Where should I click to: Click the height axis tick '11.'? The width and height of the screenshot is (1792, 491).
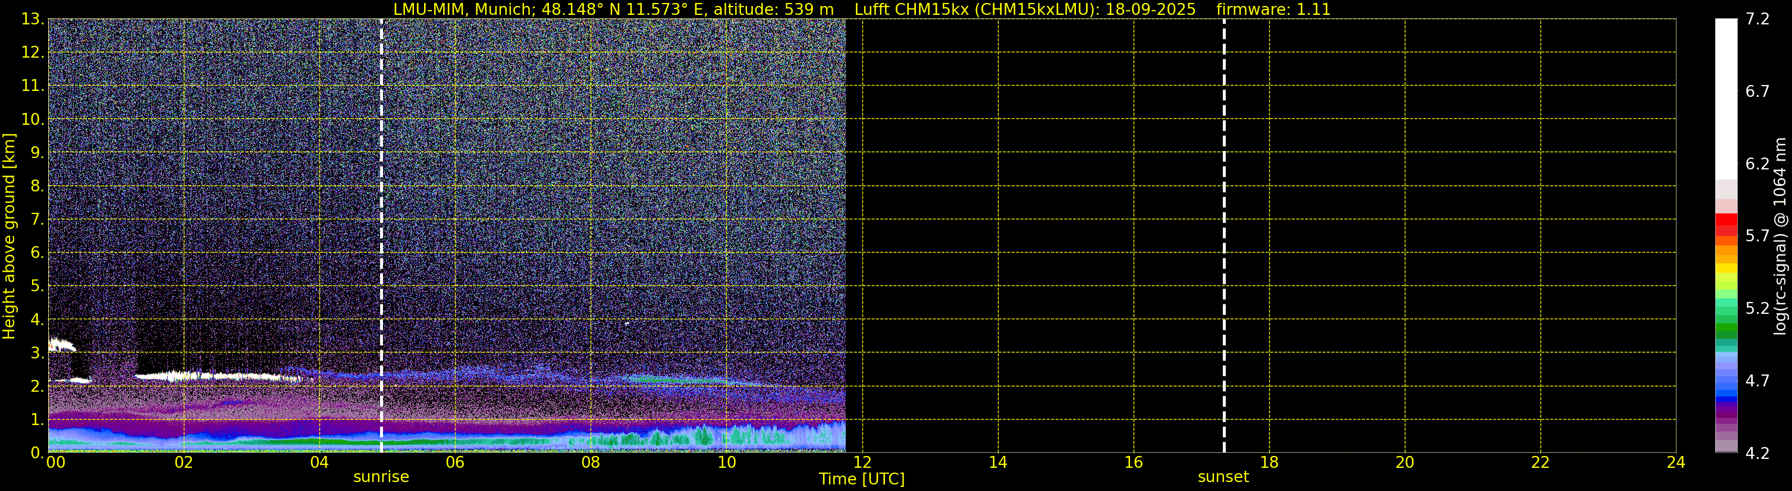[33, 86]
